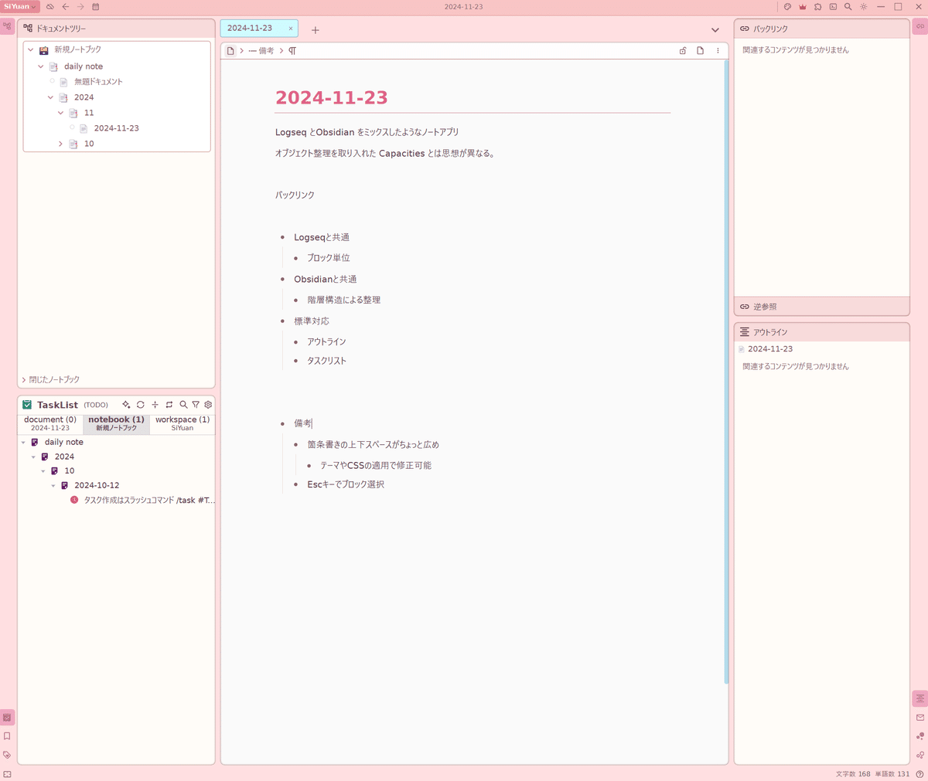Click the paragraph symbol in breadcrumb

pos(292,51)
